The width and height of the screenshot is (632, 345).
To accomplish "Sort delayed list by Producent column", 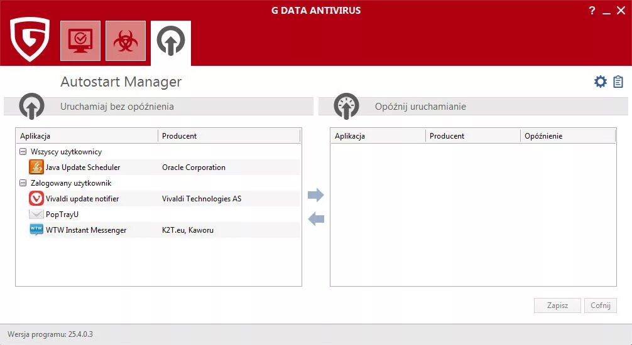I will coord(473,136).
